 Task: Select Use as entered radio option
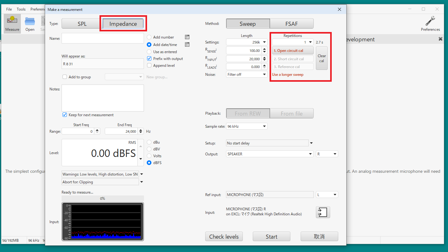tap(149, 52)
